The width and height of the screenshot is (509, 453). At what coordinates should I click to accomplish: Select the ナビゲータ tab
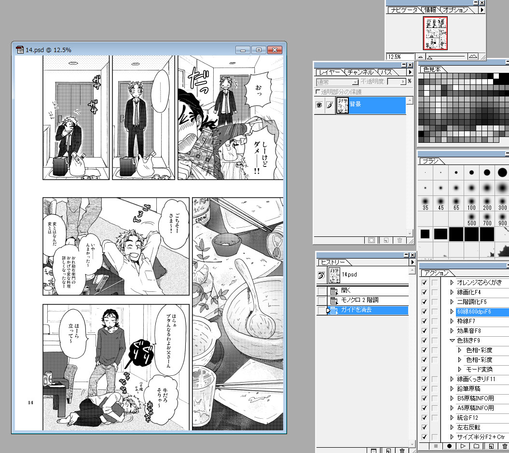tap(404, 10)
